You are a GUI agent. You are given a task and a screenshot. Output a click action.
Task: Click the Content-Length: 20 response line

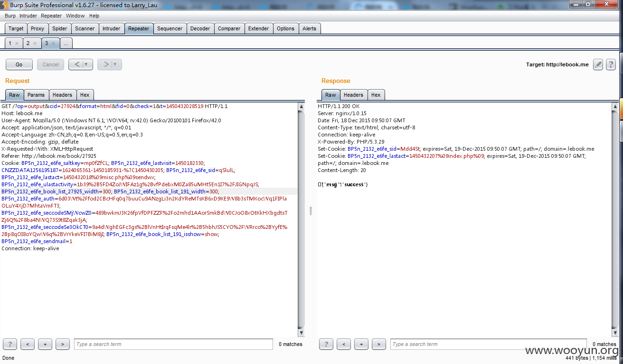tap(342, 170)
